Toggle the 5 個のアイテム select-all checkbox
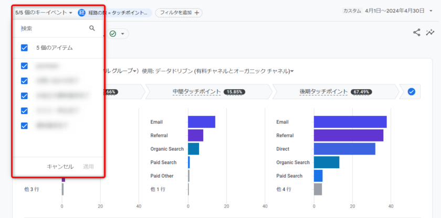This screenshot has width=441, height=218. 24,48
